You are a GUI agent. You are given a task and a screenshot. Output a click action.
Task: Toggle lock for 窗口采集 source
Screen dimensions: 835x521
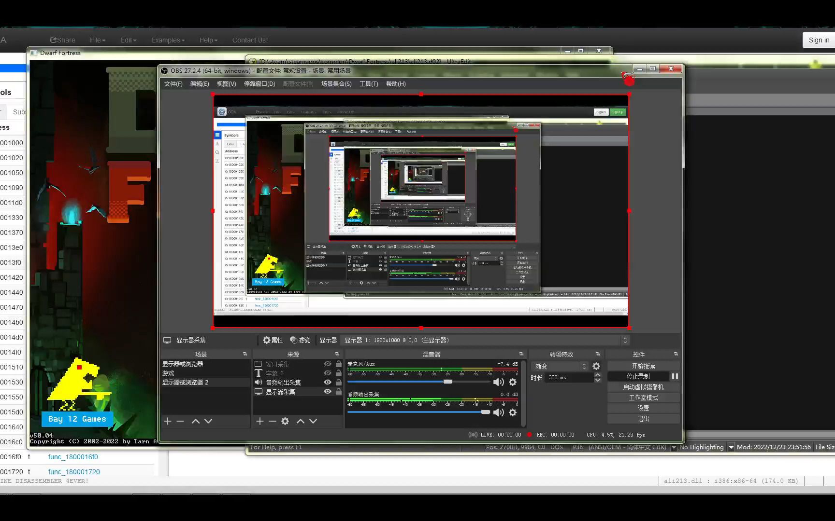tap(339, 364)
